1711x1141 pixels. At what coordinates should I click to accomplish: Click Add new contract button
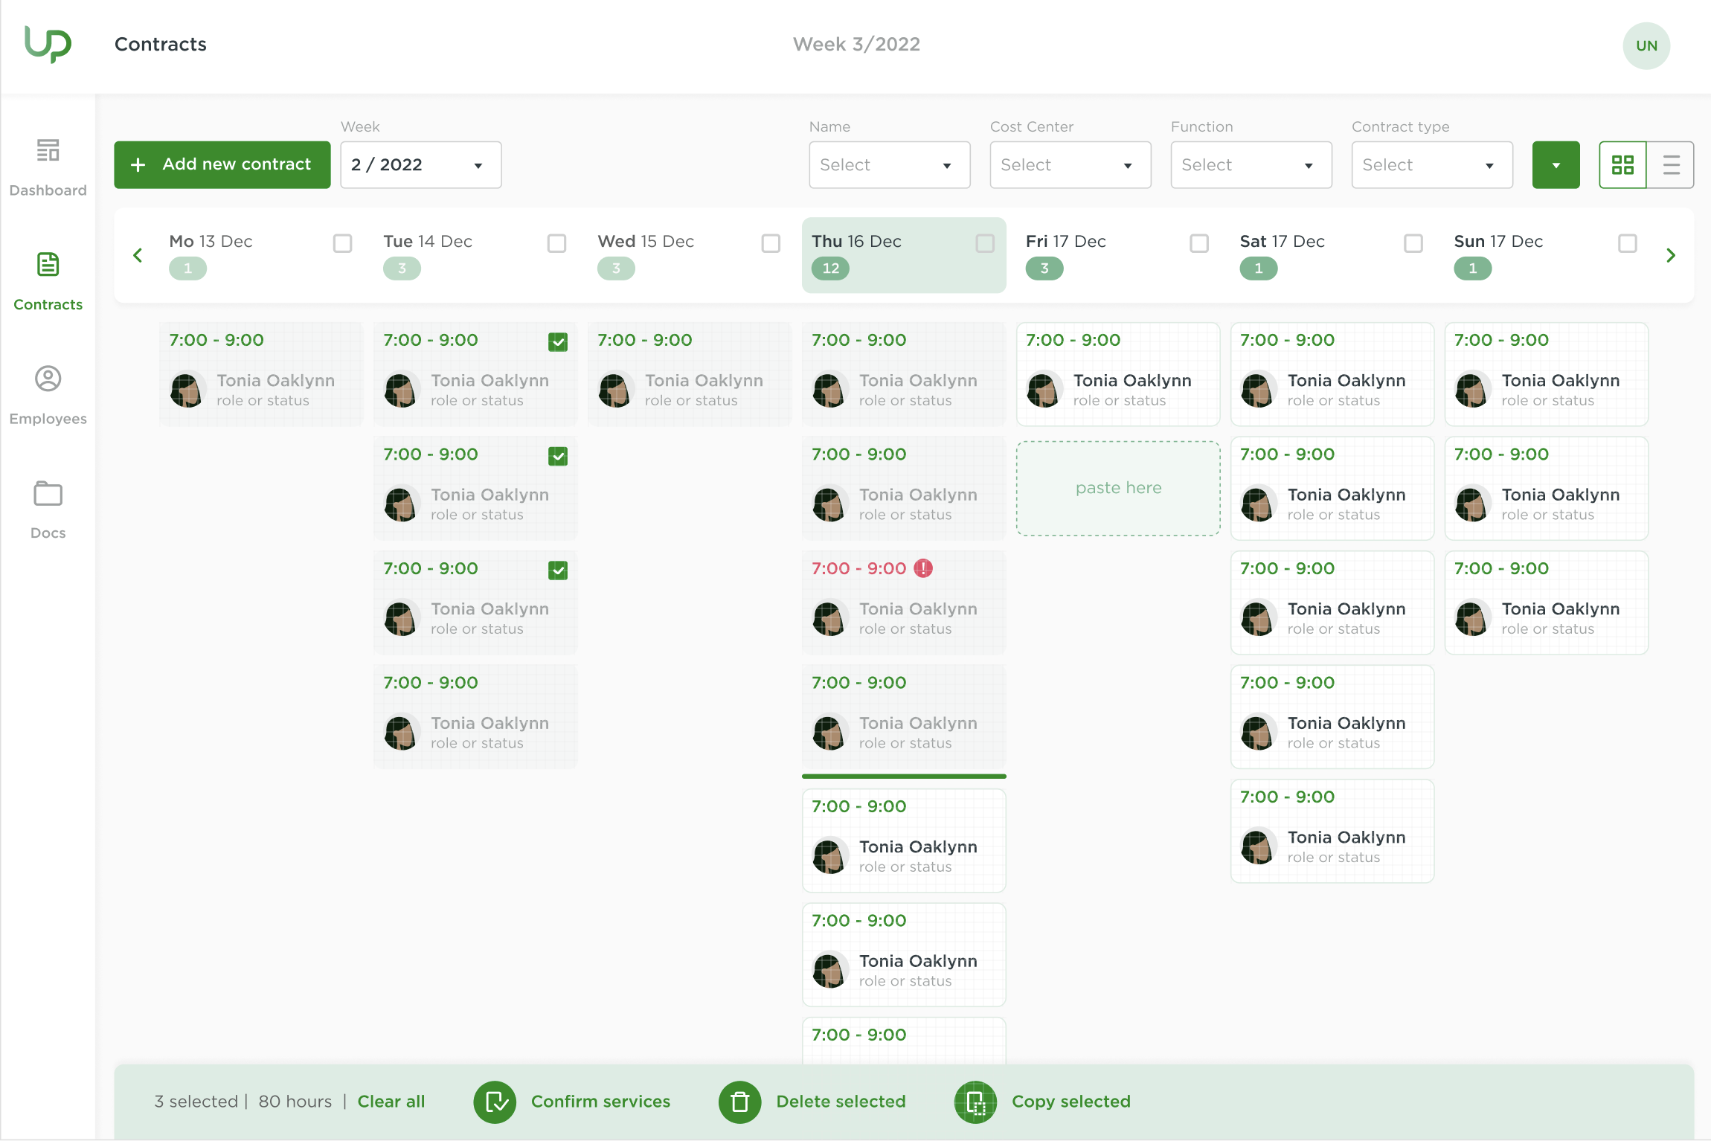pos(222,165)
